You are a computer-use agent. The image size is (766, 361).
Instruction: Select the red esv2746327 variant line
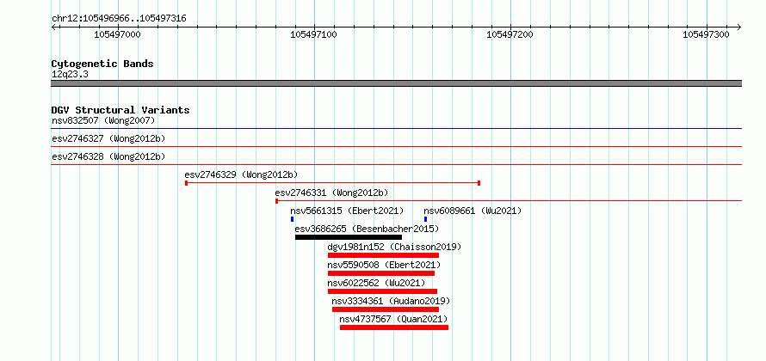pyautogui.click(x=396, y=146)
